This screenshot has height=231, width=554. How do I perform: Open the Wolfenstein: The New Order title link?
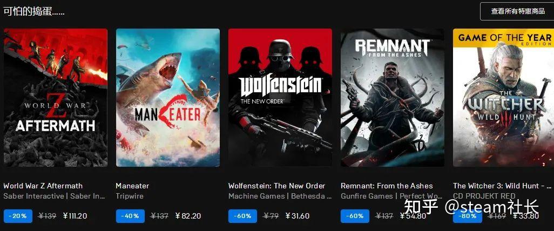[277, 186]
